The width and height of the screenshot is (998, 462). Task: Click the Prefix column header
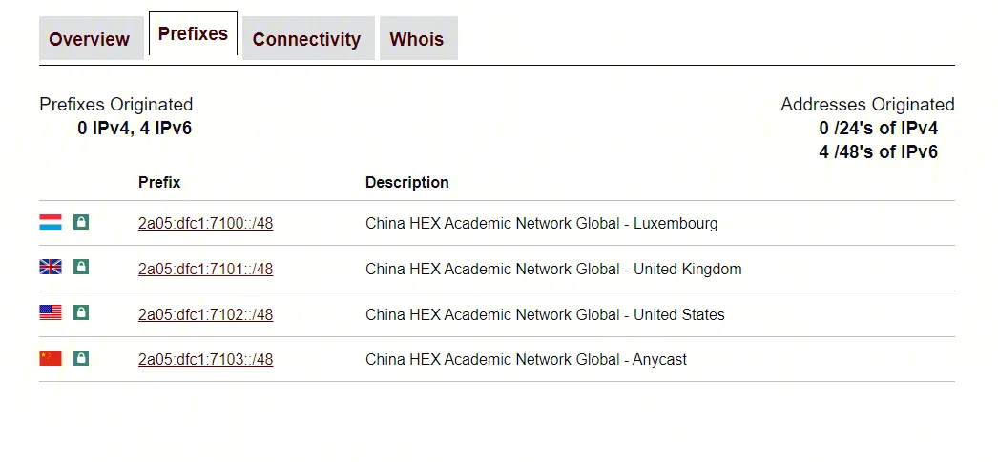pos(159,182)
